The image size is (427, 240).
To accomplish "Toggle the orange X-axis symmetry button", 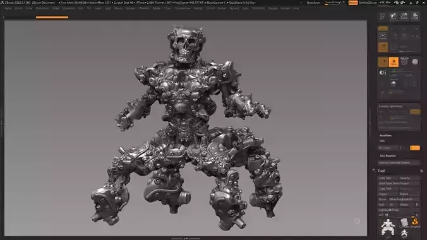I will (x=415, y=112).
